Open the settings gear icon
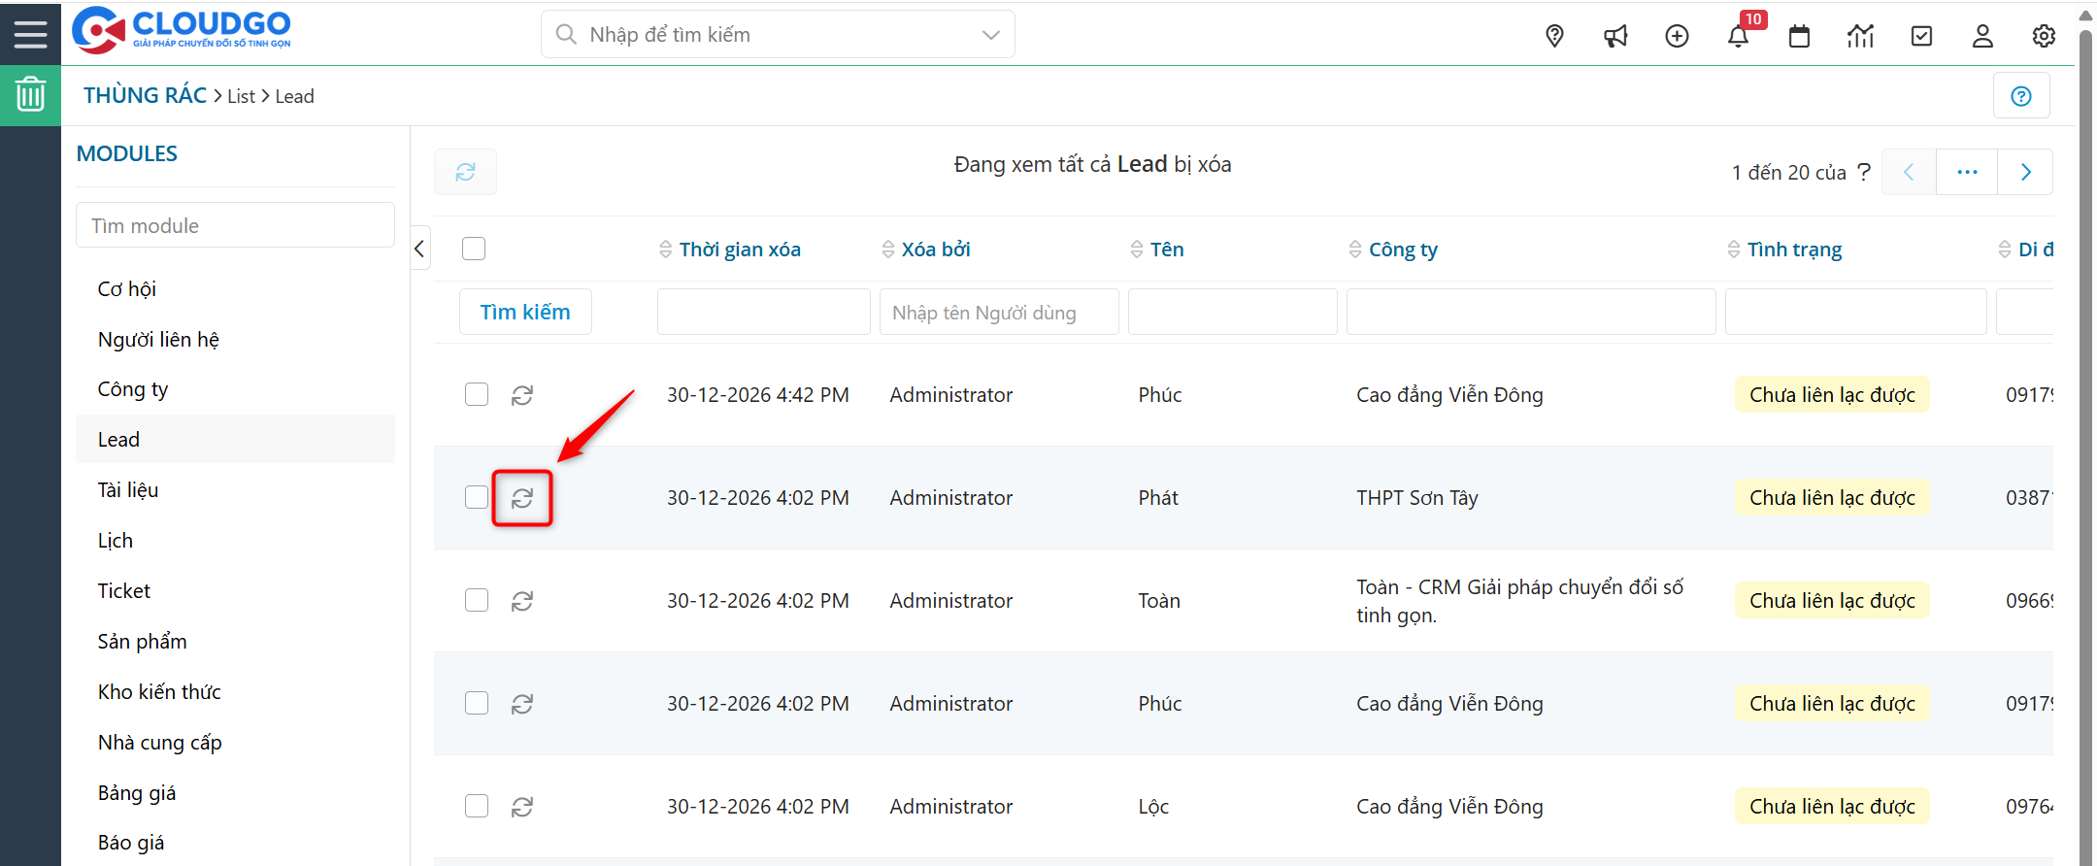This screenshot has width=2097, height=866. coord(2044,37)
